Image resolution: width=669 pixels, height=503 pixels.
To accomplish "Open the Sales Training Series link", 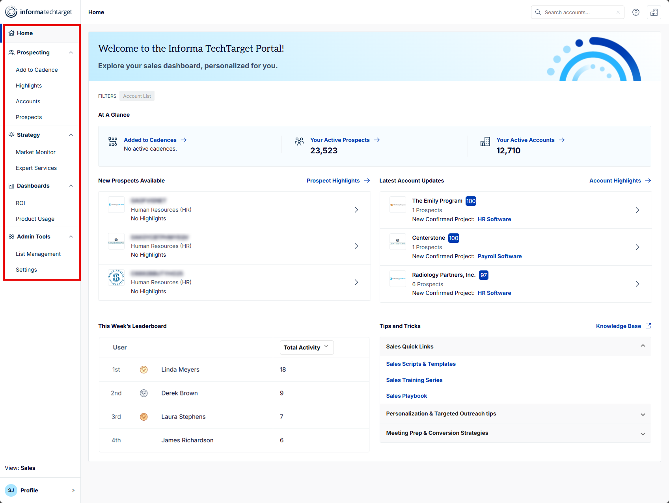I will pyautogui.click(x=414, y=380).
